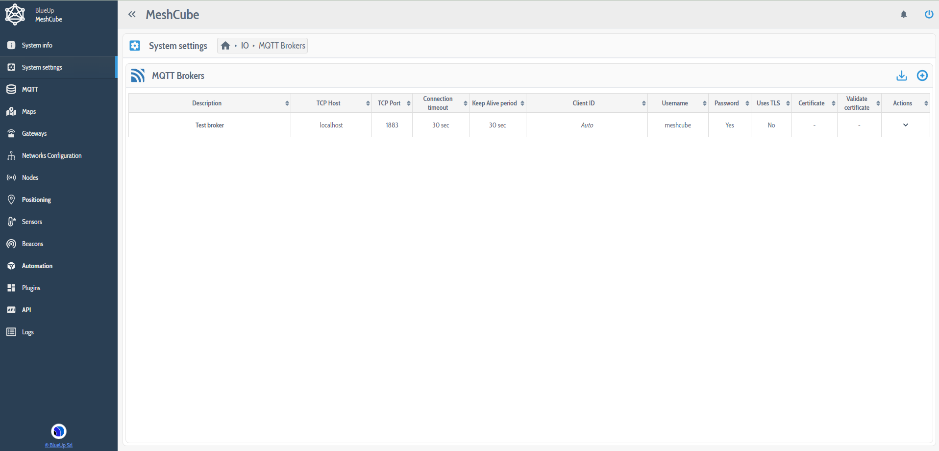Navigate home via the breadcrumb house icon
939x451 pixels.
225,45
